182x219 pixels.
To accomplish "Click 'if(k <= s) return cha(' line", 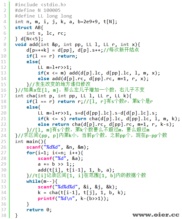I will [109, 119].
